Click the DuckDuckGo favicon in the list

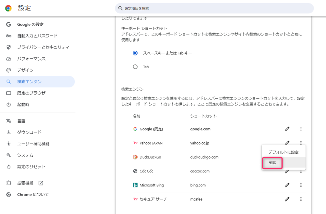click(135, 157)
